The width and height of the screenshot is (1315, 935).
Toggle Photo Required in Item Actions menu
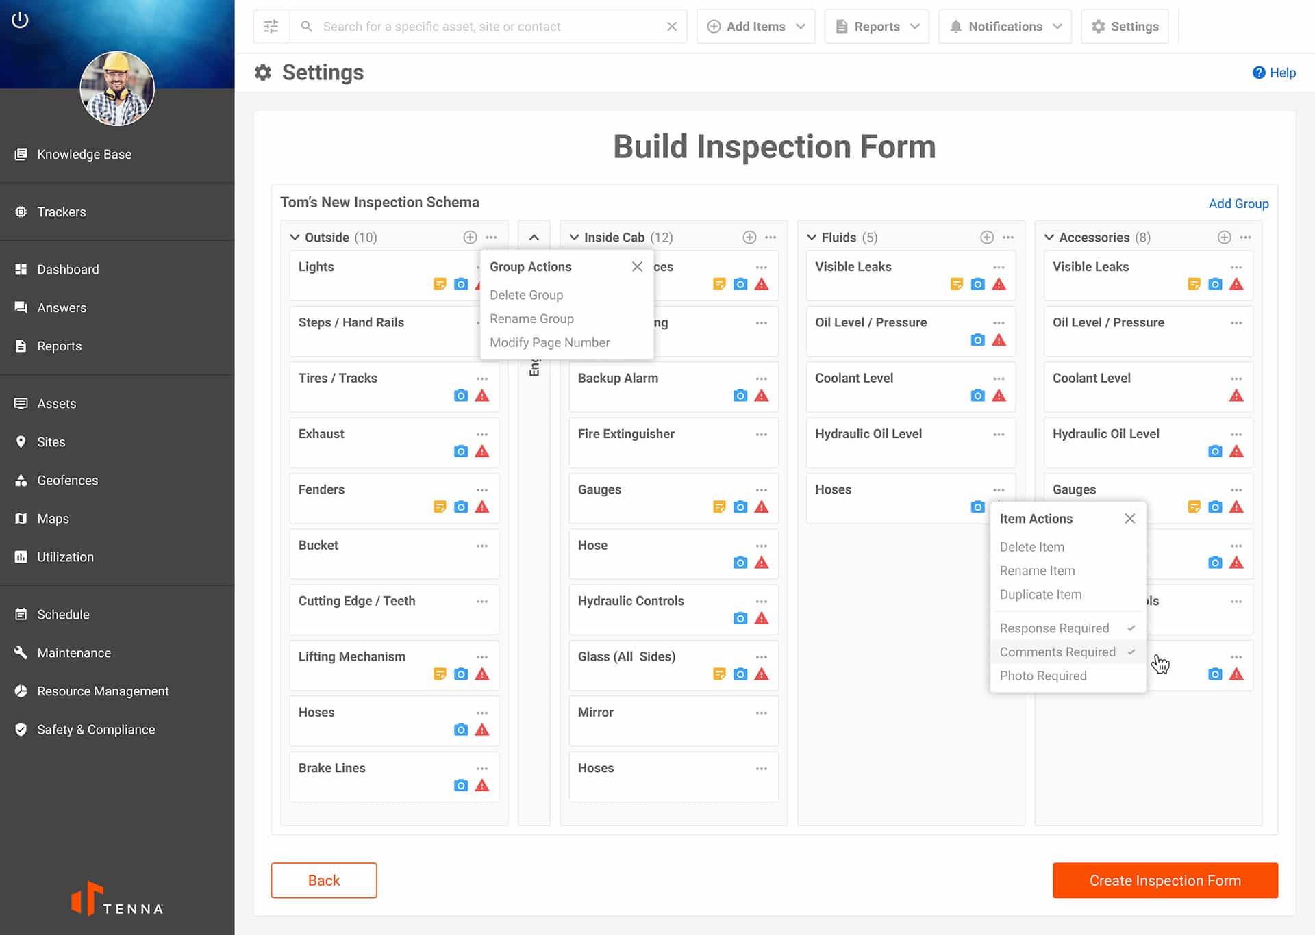click(1042, 675)
